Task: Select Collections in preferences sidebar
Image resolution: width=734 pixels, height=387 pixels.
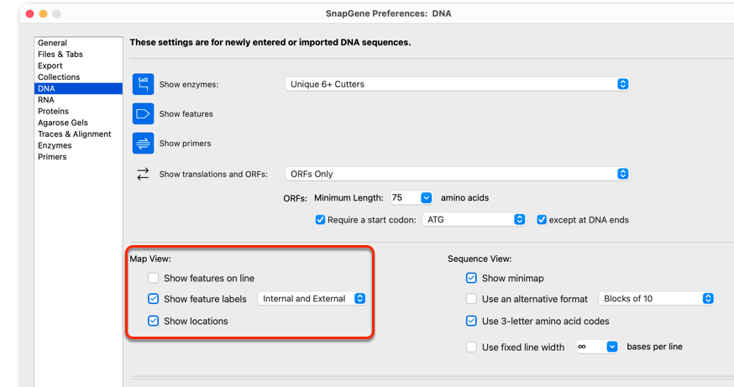Action: (78, 76)
